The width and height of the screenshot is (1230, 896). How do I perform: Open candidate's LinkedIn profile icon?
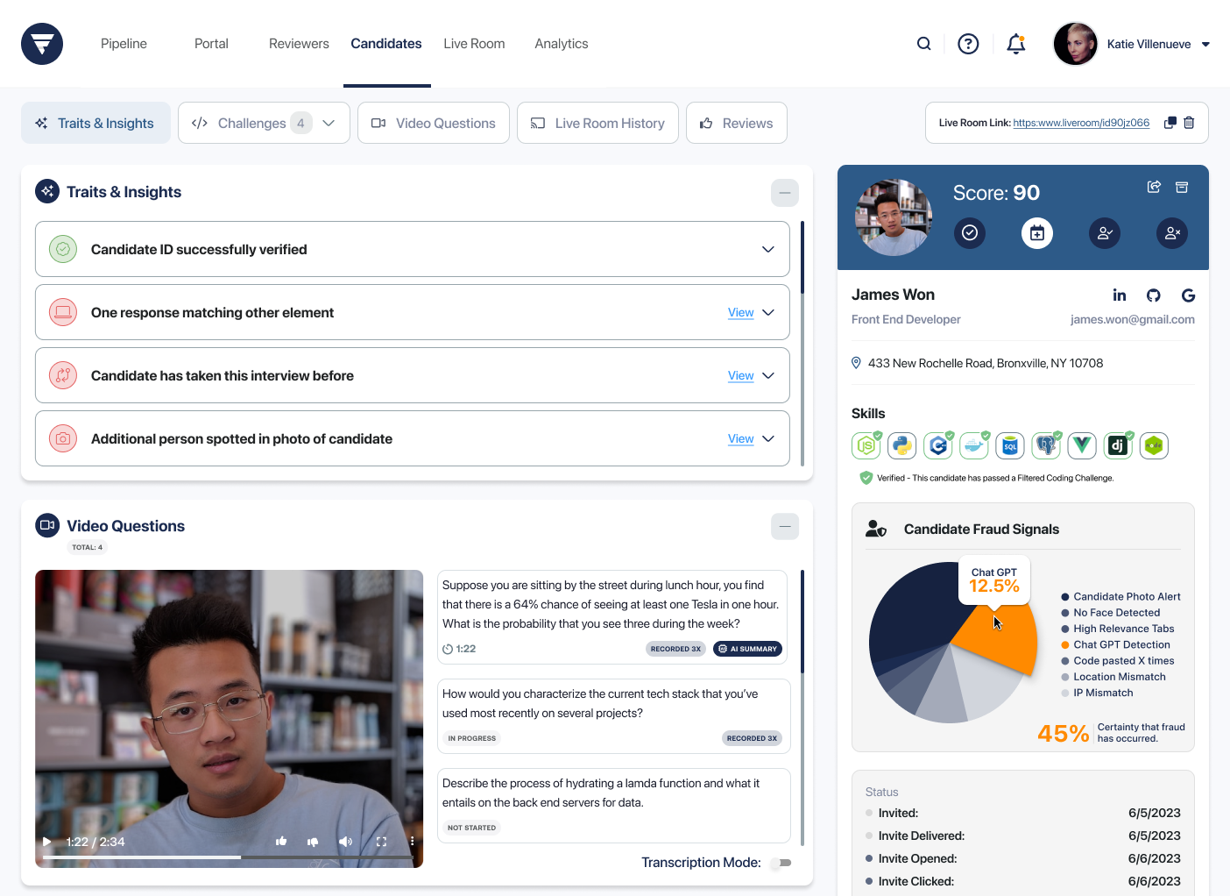(1119, 295)
